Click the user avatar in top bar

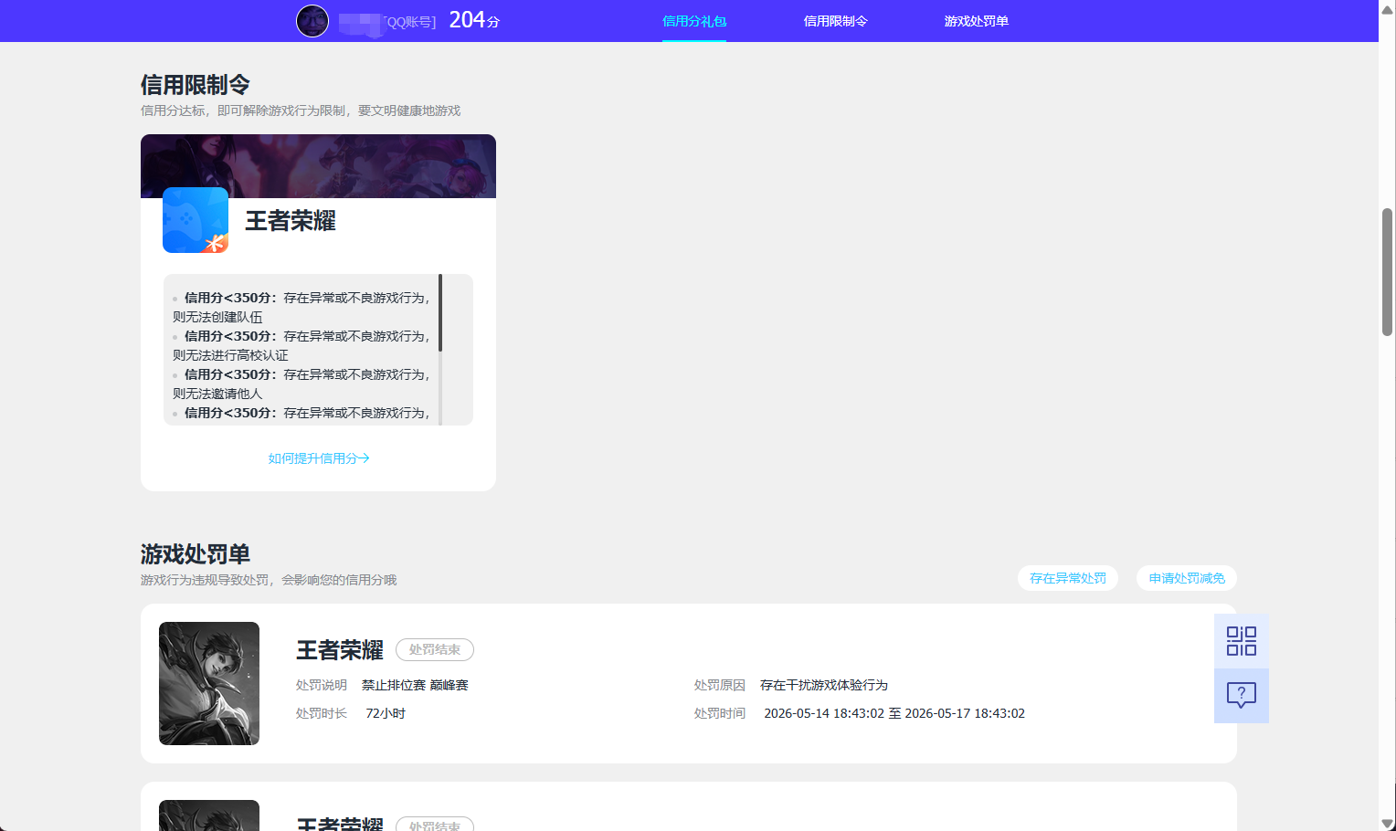[312, 20]
